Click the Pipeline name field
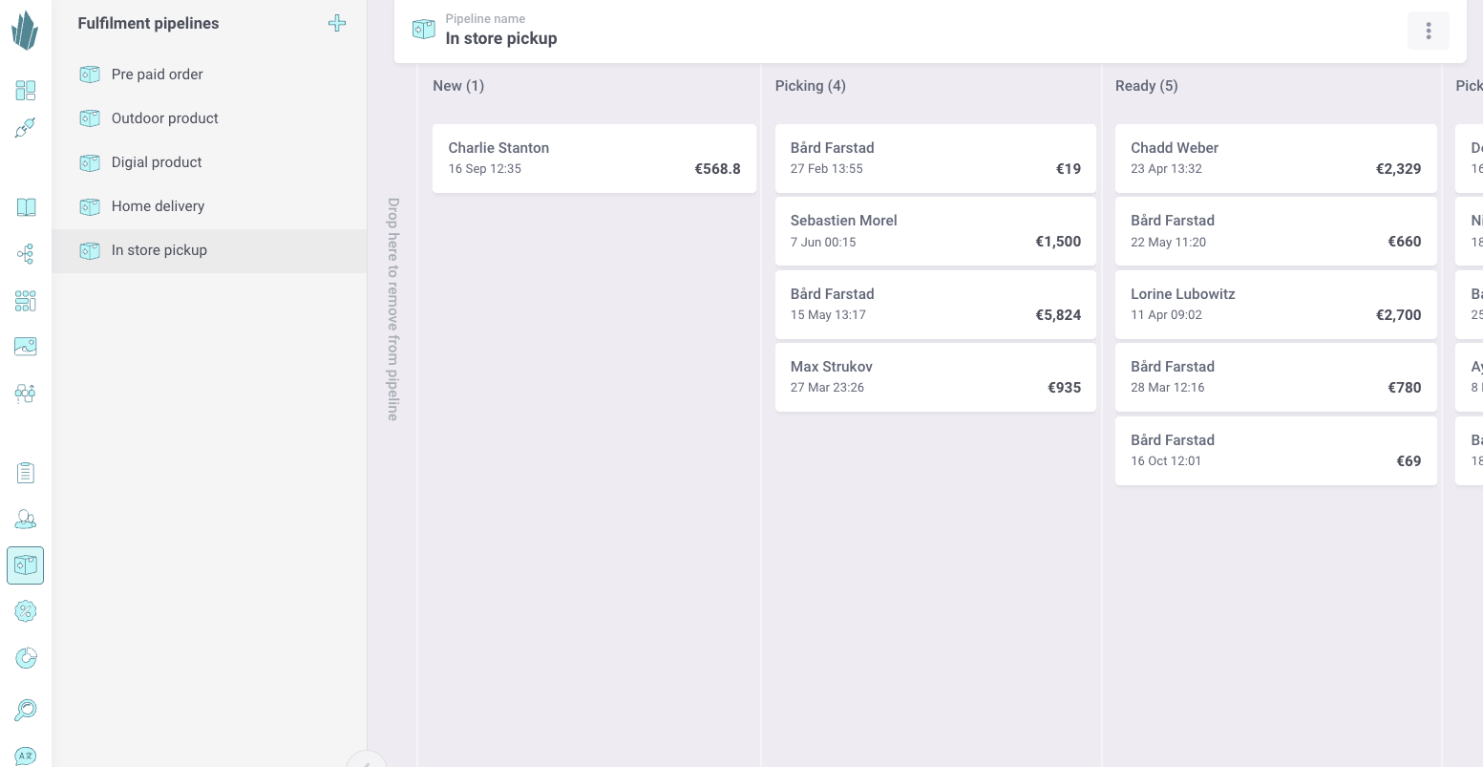 coord(501,38)
